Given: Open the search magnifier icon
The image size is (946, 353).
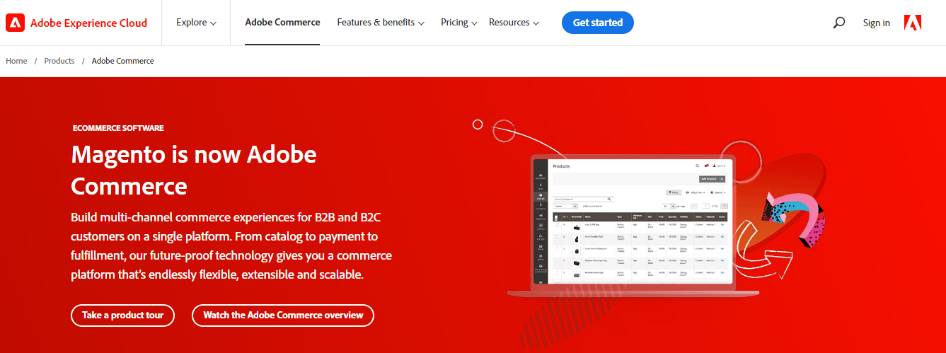Looking at the screenshot, I should coord(839,23).
